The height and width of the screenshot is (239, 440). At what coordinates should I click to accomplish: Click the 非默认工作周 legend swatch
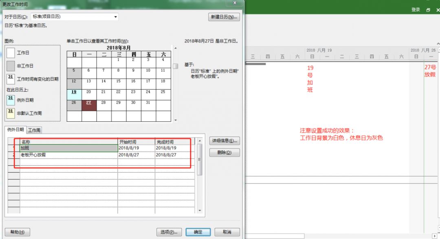click(11, 113)
